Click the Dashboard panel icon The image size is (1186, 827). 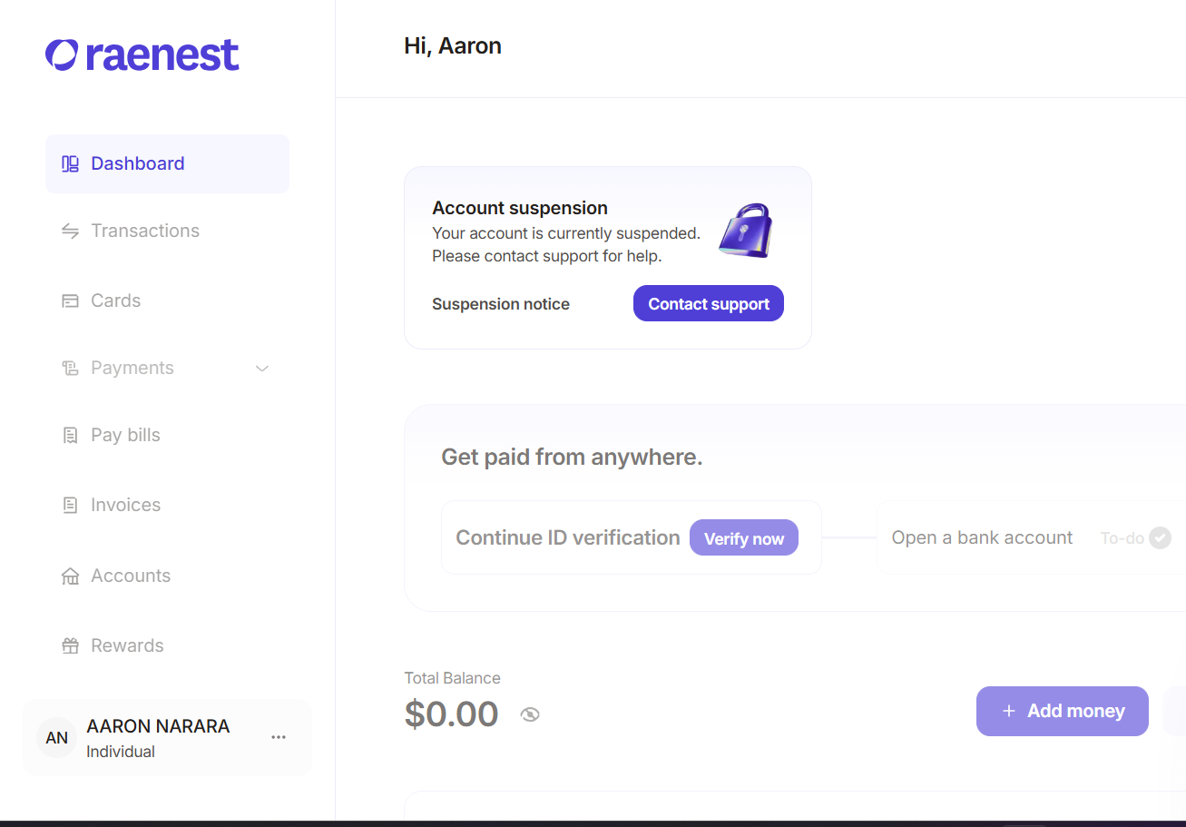click(70, 164)
